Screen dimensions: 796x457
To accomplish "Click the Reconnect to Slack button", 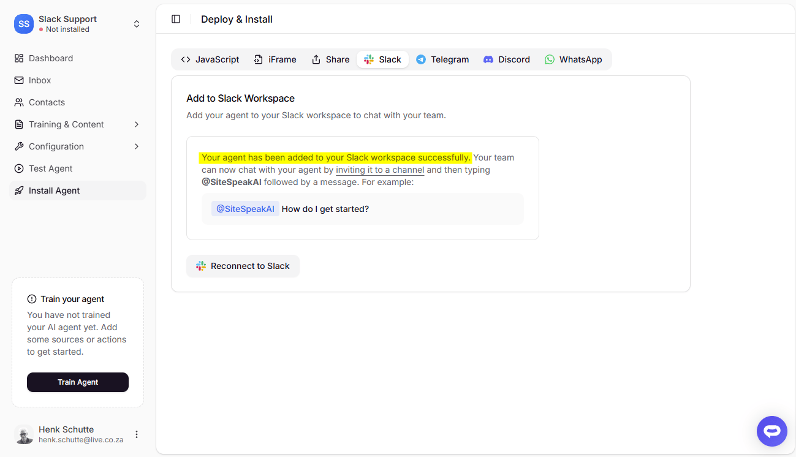I will [x=243, y=266].
